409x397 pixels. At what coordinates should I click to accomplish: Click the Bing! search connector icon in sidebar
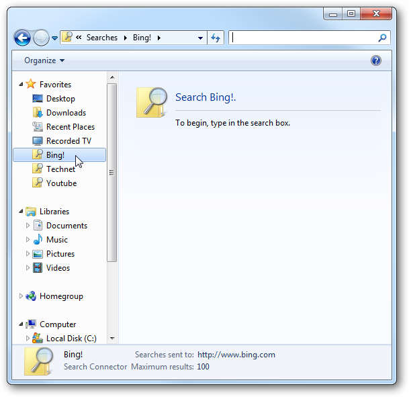tap(38, 155)
